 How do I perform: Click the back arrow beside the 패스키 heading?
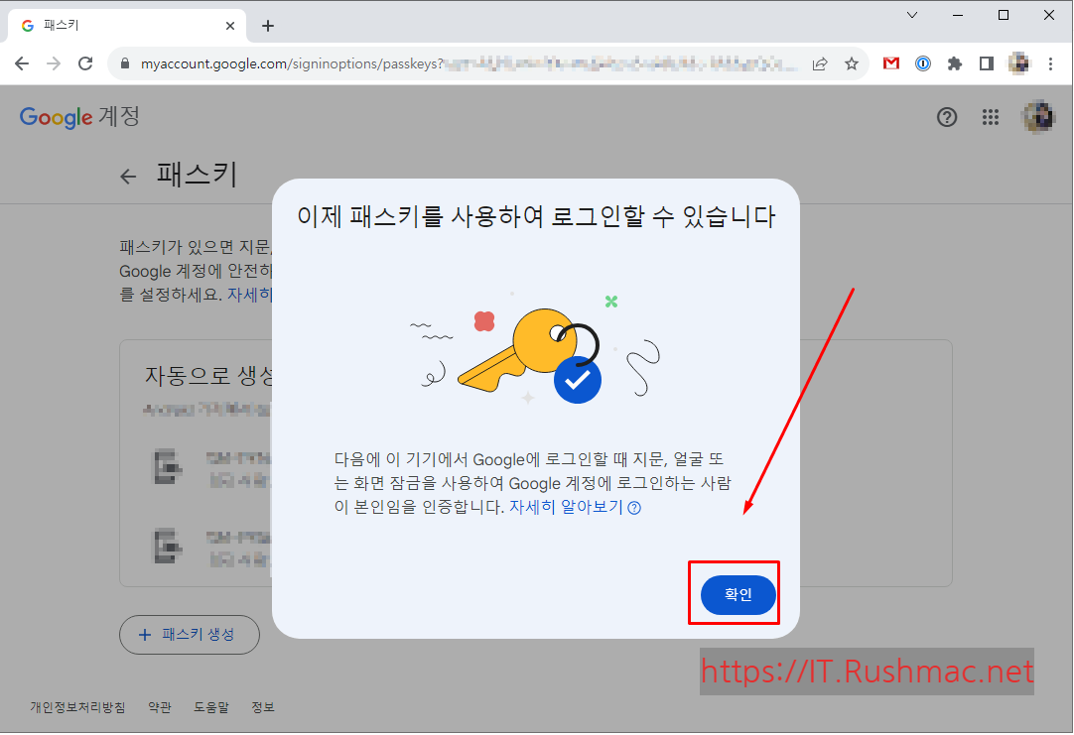pyautogui.click(x=127, y=176)
